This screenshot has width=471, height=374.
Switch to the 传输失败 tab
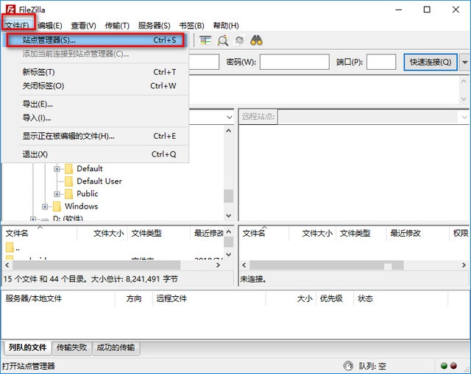coord(71,348)
